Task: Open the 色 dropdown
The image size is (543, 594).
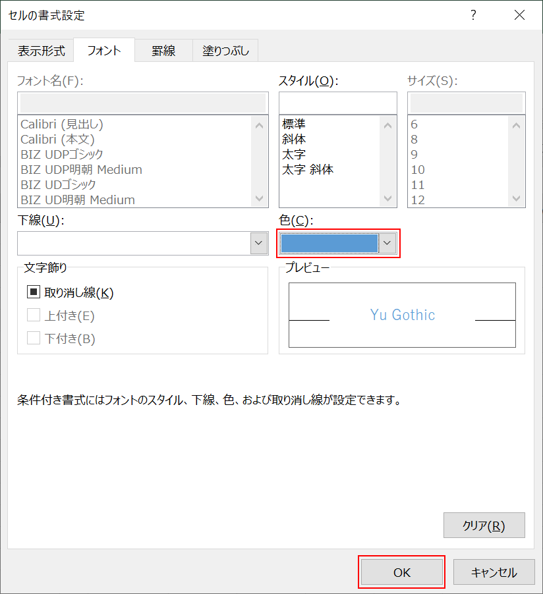Action: 387,243
